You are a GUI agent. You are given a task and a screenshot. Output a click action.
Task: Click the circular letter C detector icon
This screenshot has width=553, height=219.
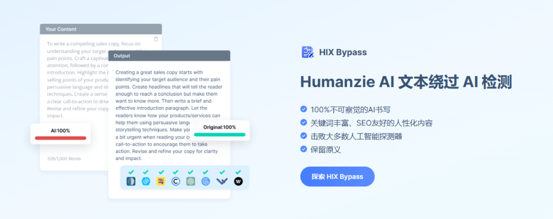coord(175,181)
